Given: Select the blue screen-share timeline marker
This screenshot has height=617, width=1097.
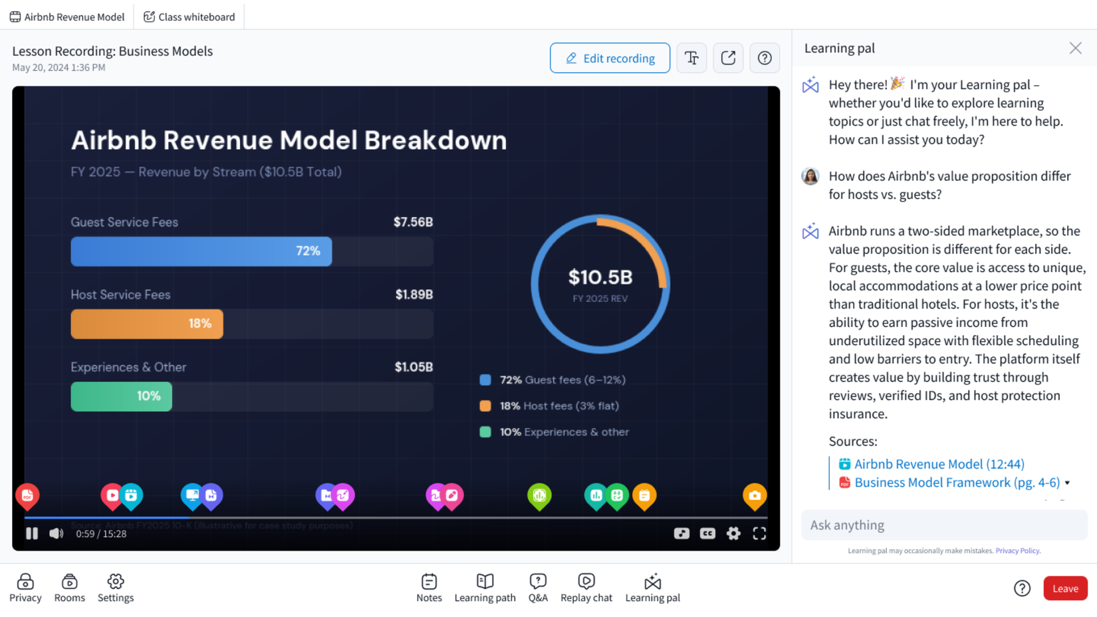Looking at the screenshot, I should 192,496.
